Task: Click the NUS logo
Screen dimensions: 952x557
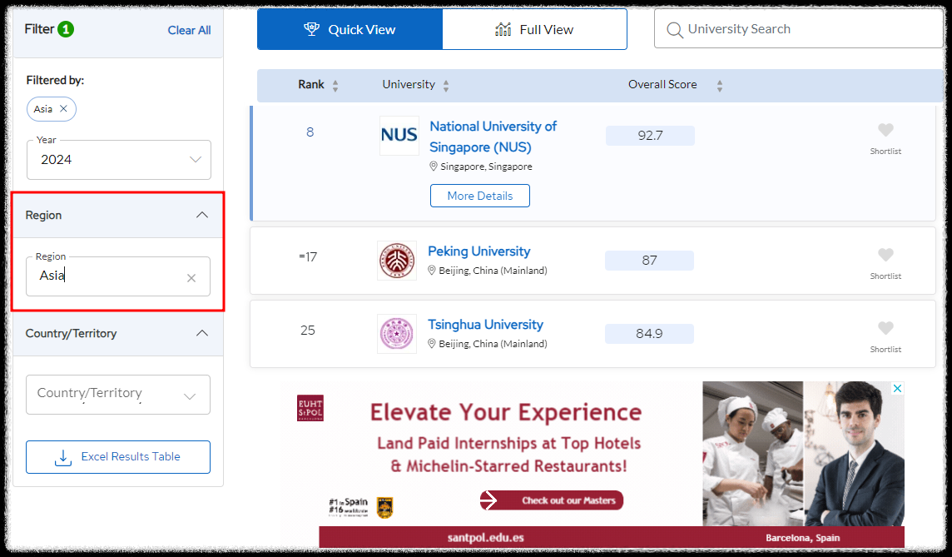Action: pos(399,135)
